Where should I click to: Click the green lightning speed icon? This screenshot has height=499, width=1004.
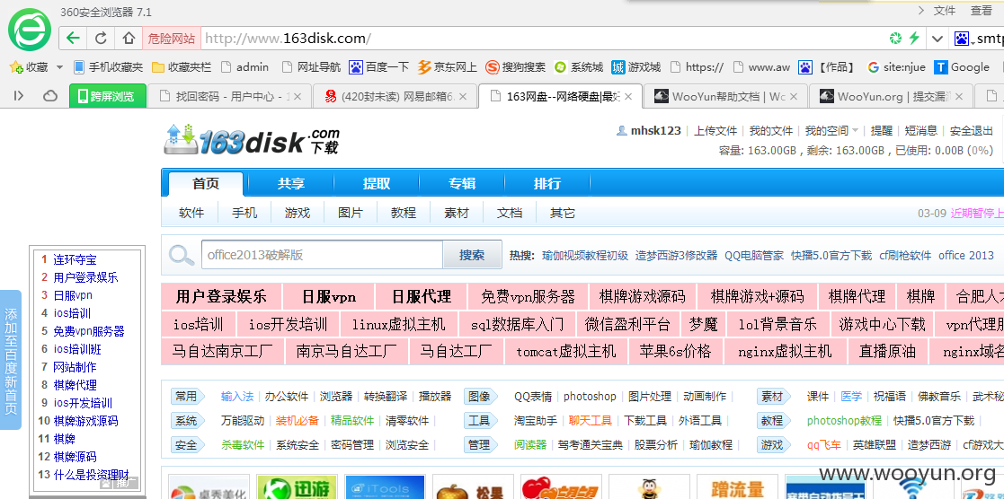(x=914, y=39)
